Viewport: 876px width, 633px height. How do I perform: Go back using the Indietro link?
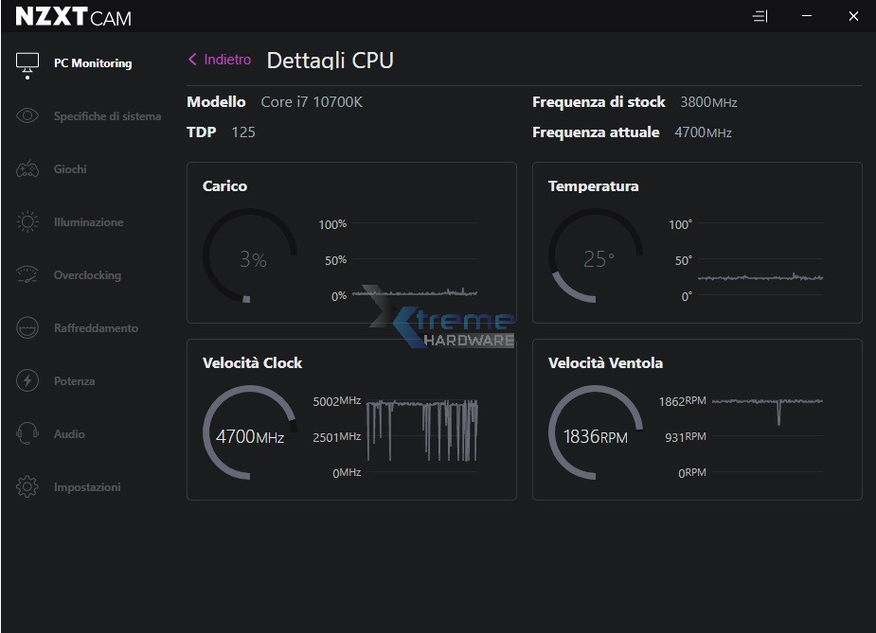[x=227, y=60]
